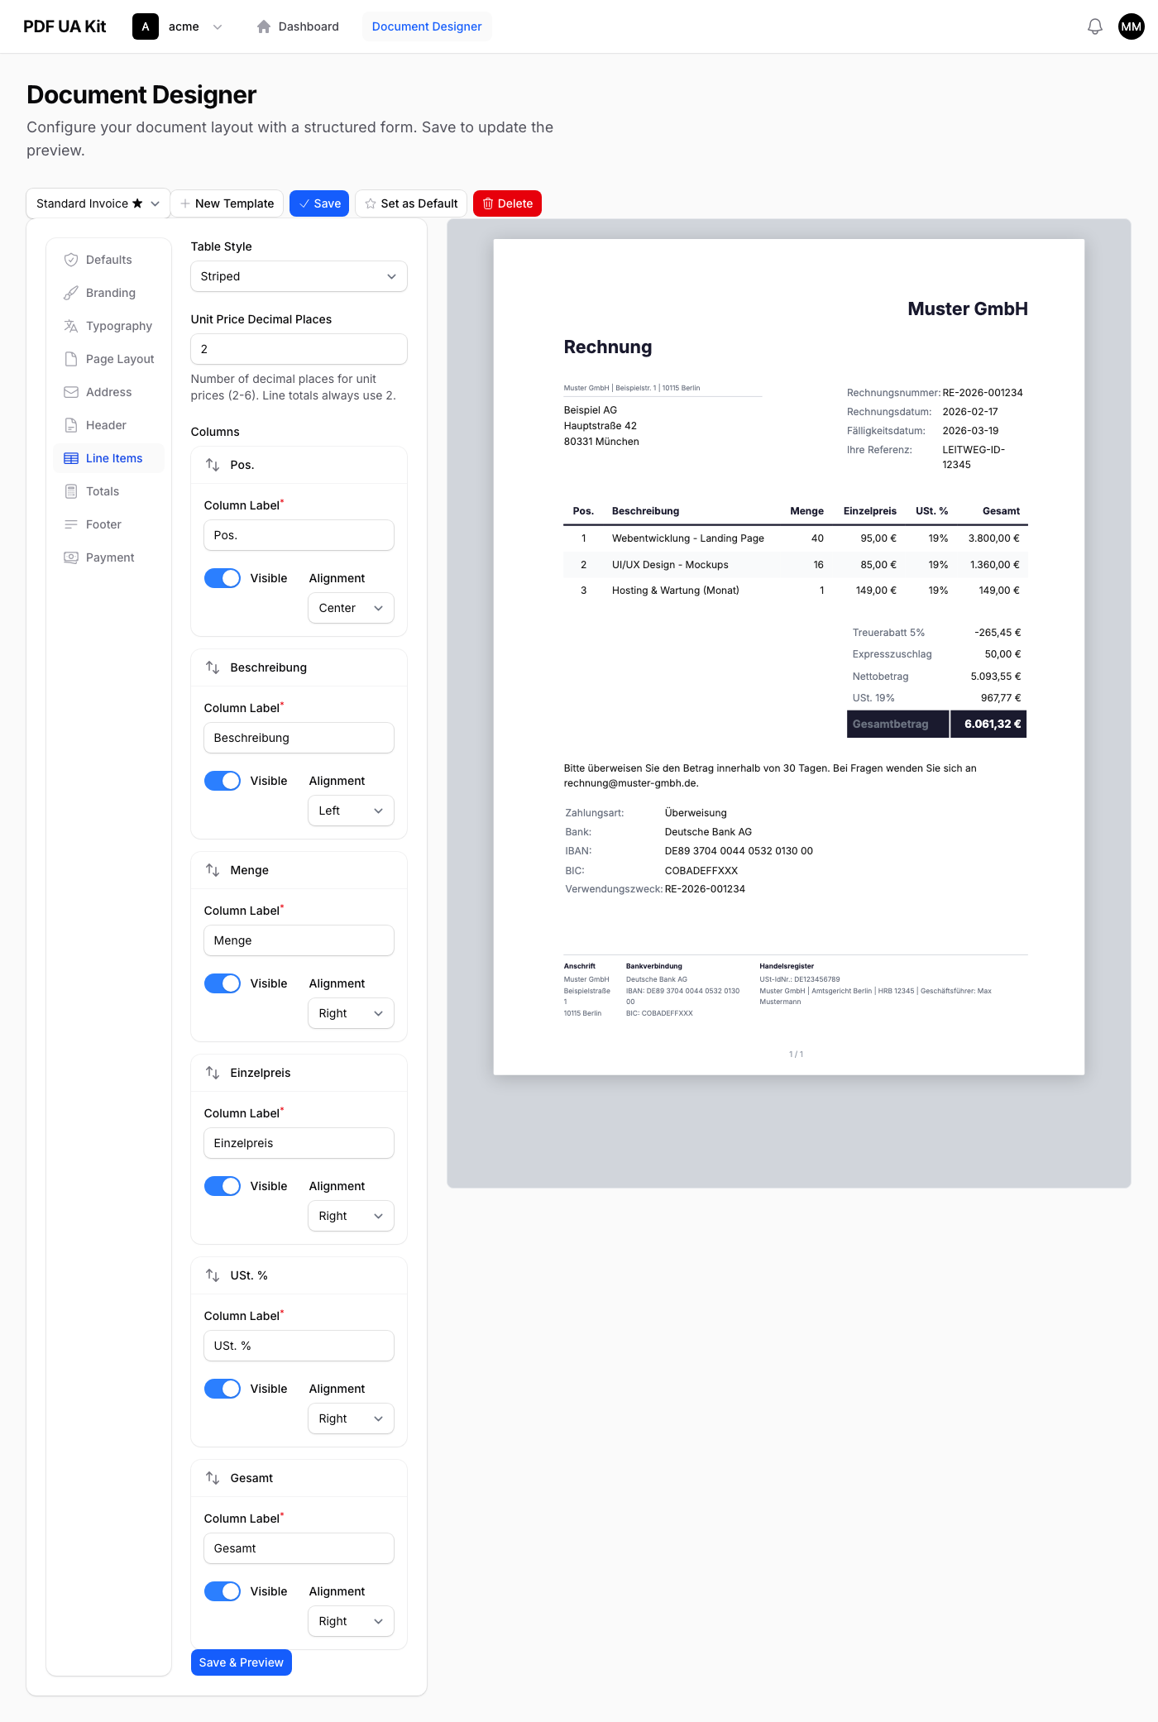Switch to the Typography section
This screenshot has height=1722, width=1158.
108,326
